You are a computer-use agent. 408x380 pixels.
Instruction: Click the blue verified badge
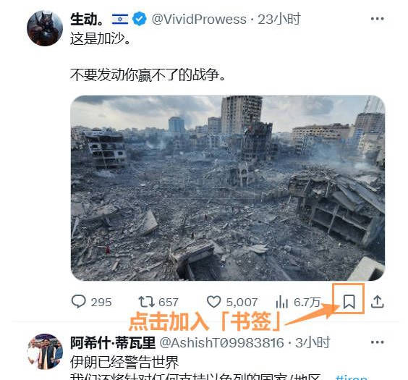point(140,19)
